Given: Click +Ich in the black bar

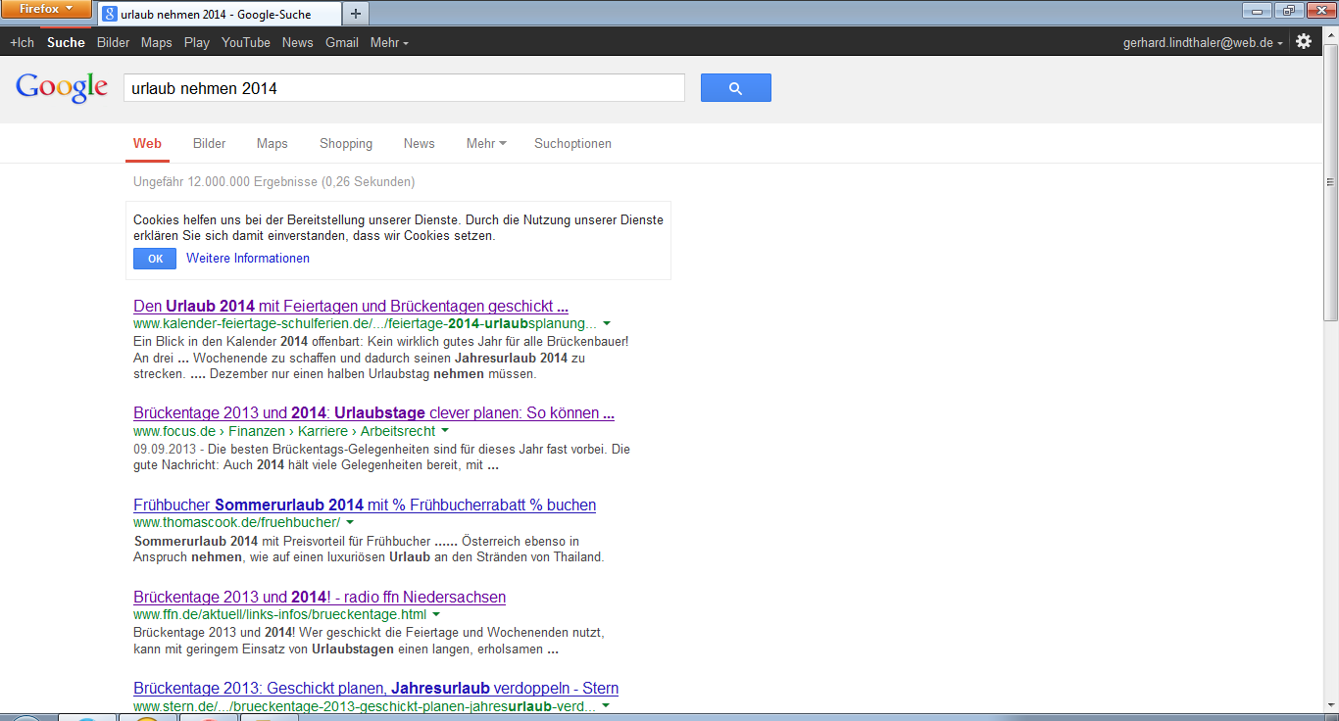Looking at the screenshot, I should pos(22,42).
